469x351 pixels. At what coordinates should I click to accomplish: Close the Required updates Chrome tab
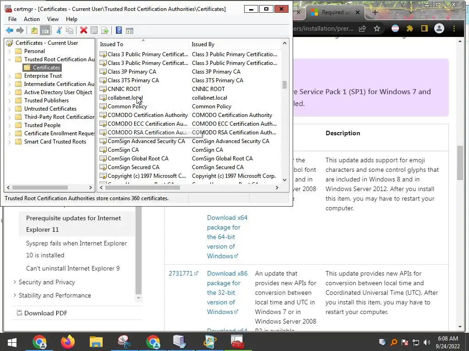pos(357,12)
